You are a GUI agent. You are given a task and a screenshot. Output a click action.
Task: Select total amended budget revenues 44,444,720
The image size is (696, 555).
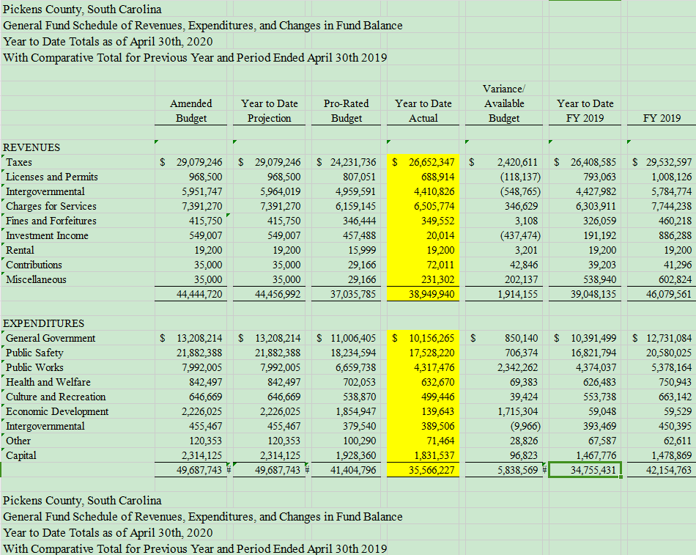(x=199, y=294)
